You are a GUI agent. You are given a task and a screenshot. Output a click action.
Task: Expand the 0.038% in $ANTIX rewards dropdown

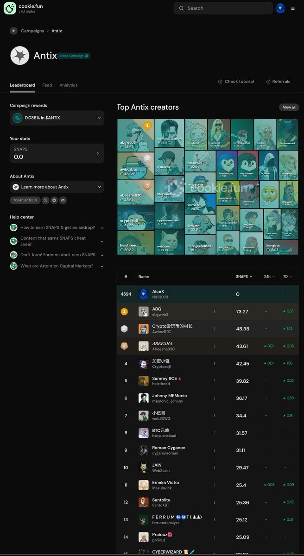click(x=57, y=118)
